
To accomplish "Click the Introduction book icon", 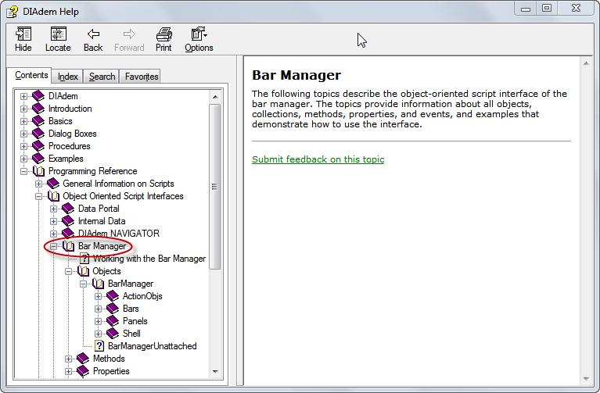I will point(38,109).
